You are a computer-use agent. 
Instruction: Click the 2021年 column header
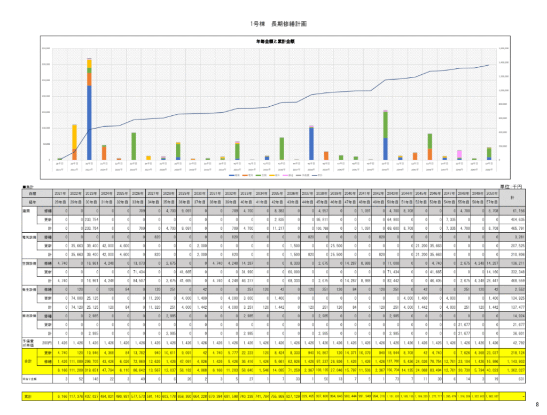point(60,193)
